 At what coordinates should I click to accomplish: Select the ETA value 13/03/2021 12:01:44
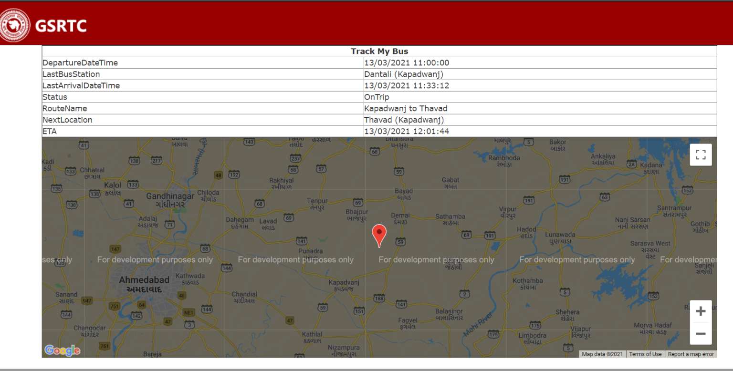[x=407, y=131]
